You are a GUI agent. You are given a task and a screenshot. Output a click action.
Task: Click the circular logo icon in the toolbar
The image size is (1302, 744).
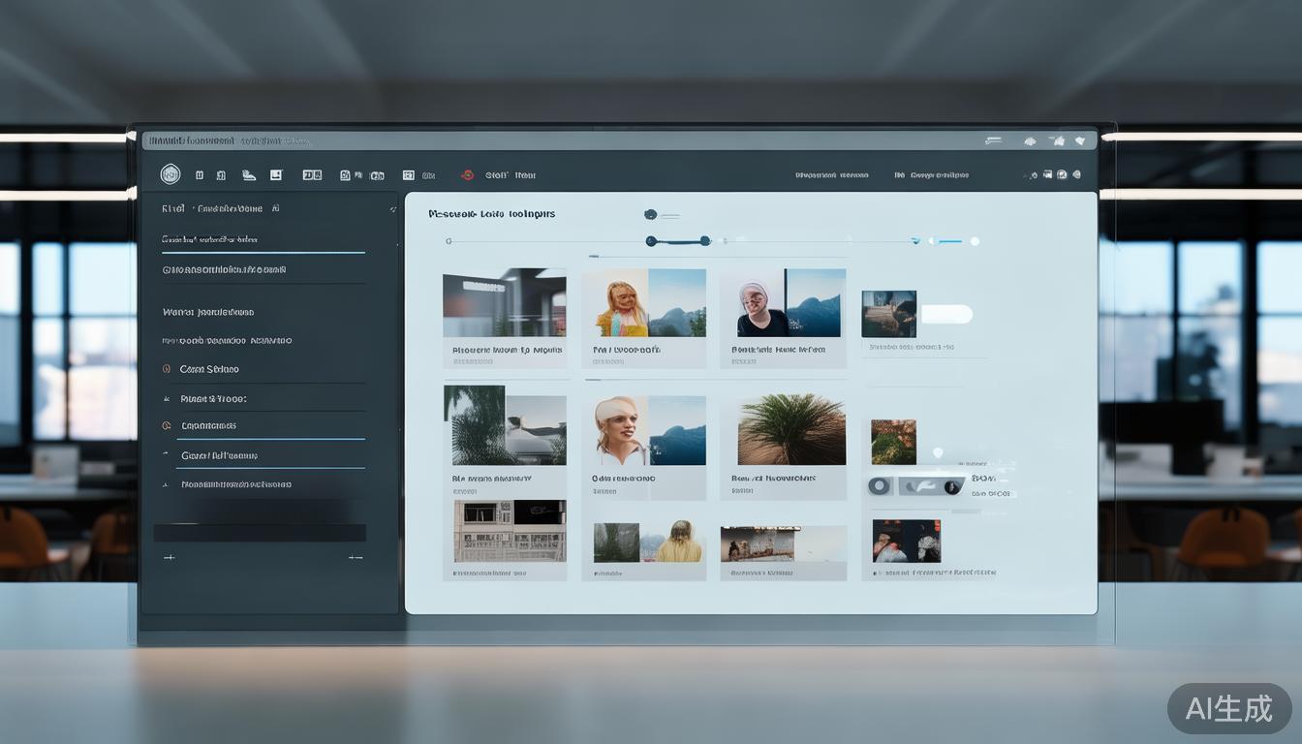tap(170, 174)
